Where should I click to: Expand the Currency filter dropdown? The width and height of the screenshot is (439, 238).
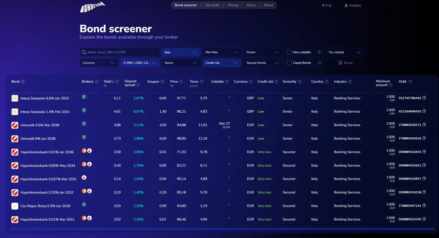(x=99, y=63)
